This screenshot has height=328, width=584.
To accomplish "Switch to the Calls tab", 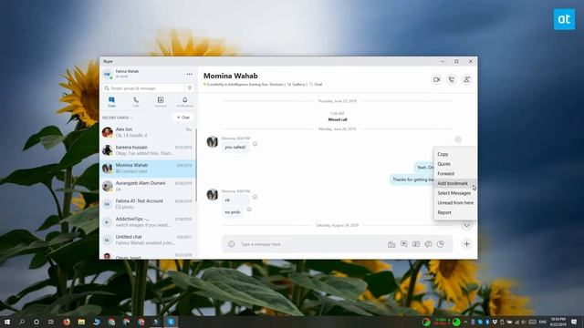I will [x=136, y=101].
